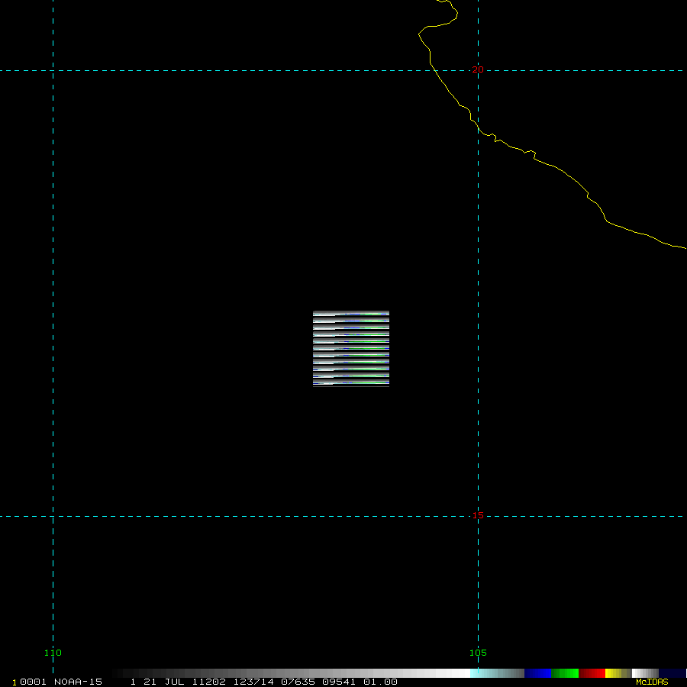Screen dimensions: 687x687
Task: Click the intersection of 15 latitude and 110 longitude
Action: 53,516
